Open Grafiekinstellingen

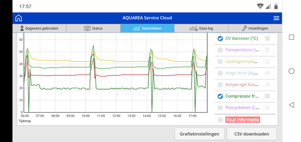coord(199,134)
